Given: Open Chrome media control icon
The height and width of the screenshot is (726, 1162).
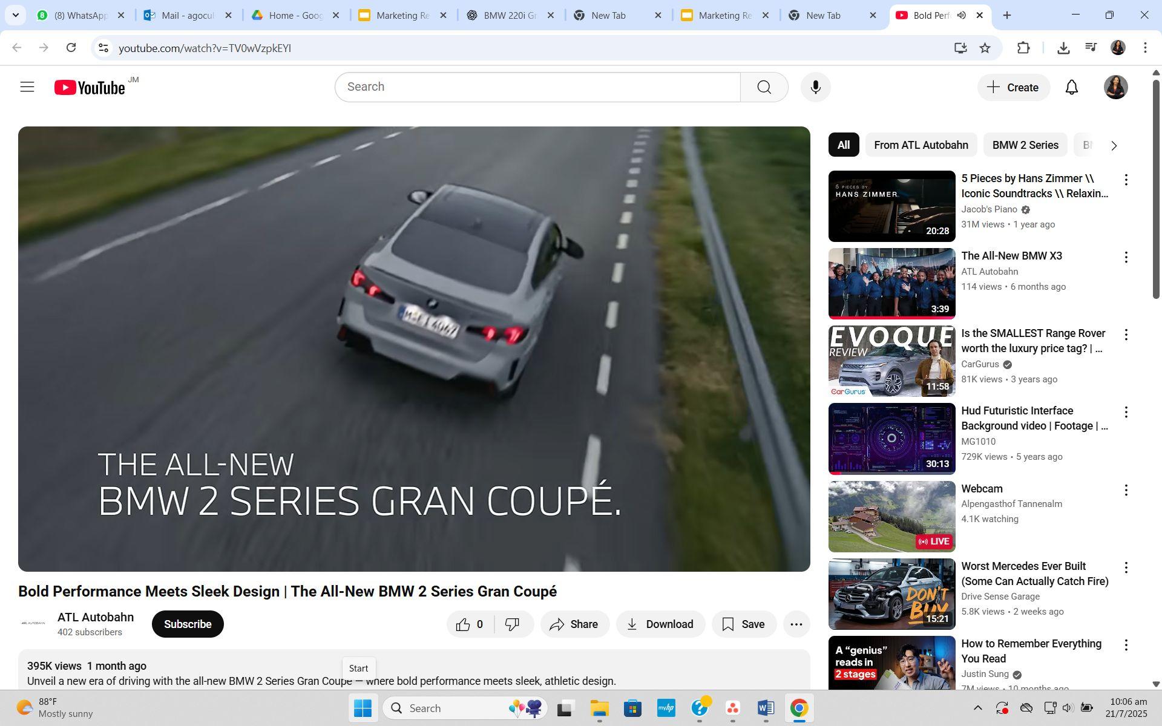Looking at the screenshot, I should [1091, 48].
